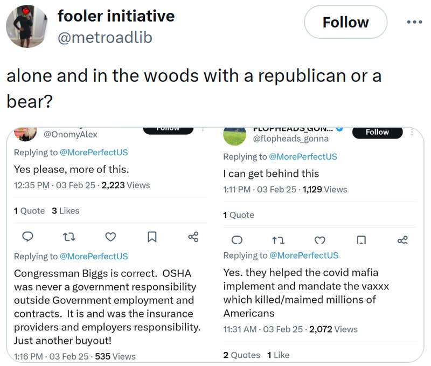Bookmark the OnomyAlex tweet
Viewport: 431px width, 366px height.
pos(152,237)
